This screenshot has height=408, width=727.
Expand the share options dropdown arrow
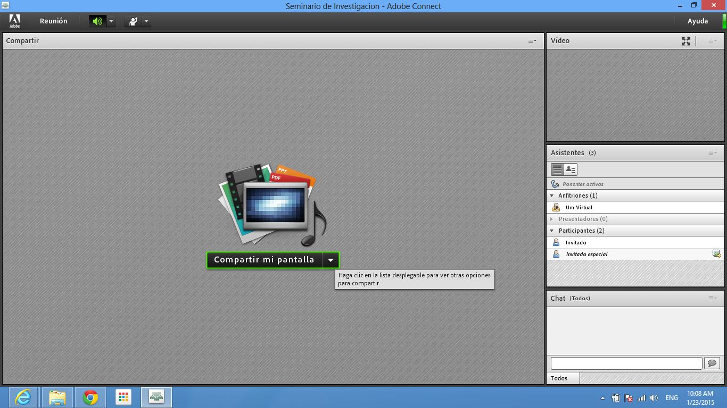pyautogui.click(x=331, y=260)
